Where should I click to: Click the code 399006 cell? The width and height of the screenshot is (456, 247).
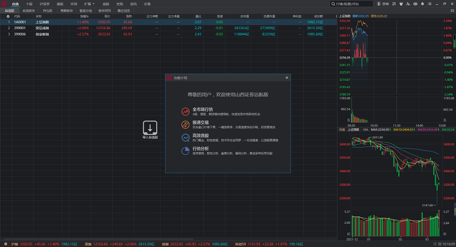tap(20, 34)
